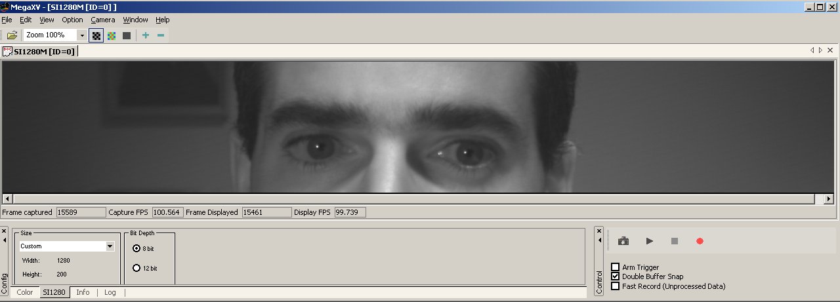The image size is (840, 302).
Task: Start recording with the red record button
Action: (700, 241)
